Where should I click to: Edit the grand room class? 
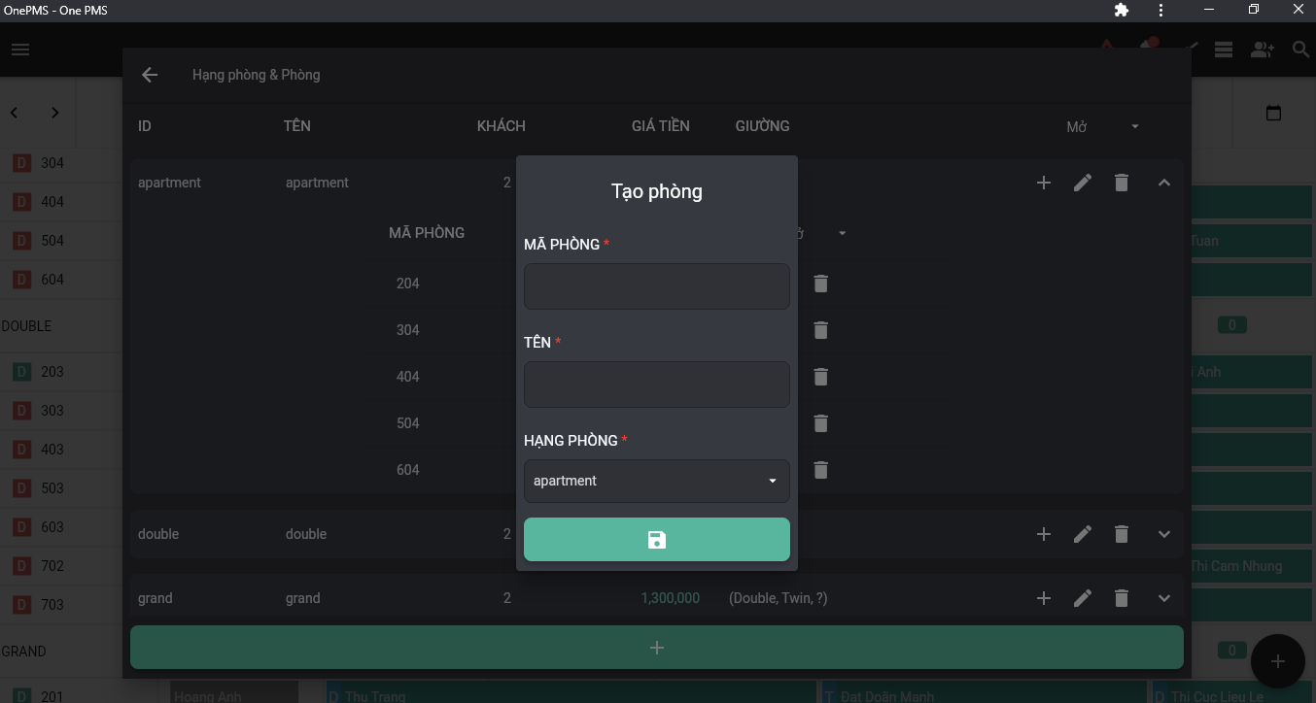tap(1083, 598)
